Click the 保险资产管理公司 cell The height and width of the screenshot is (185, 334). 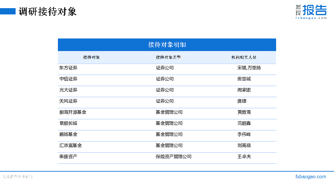coord(174,157)
